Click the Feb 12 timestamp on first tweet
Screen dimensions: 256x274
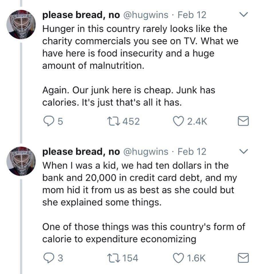coord(192,15)
